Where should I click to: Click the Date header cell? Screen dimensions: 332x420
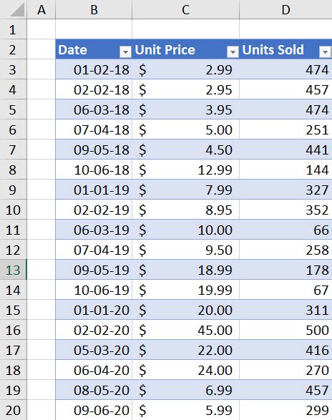(94, 49)
